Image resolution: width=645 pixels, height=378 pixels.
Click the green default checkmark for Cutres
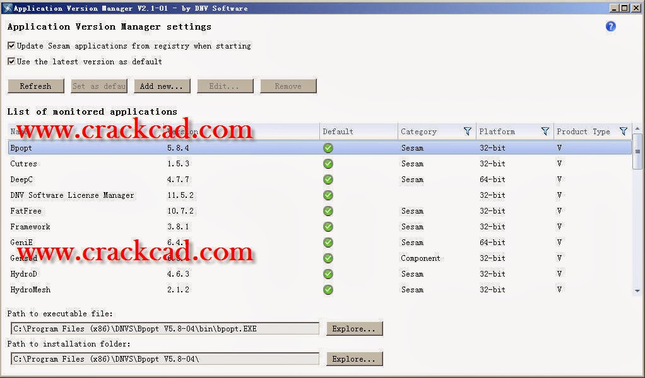tap(328, 164)
